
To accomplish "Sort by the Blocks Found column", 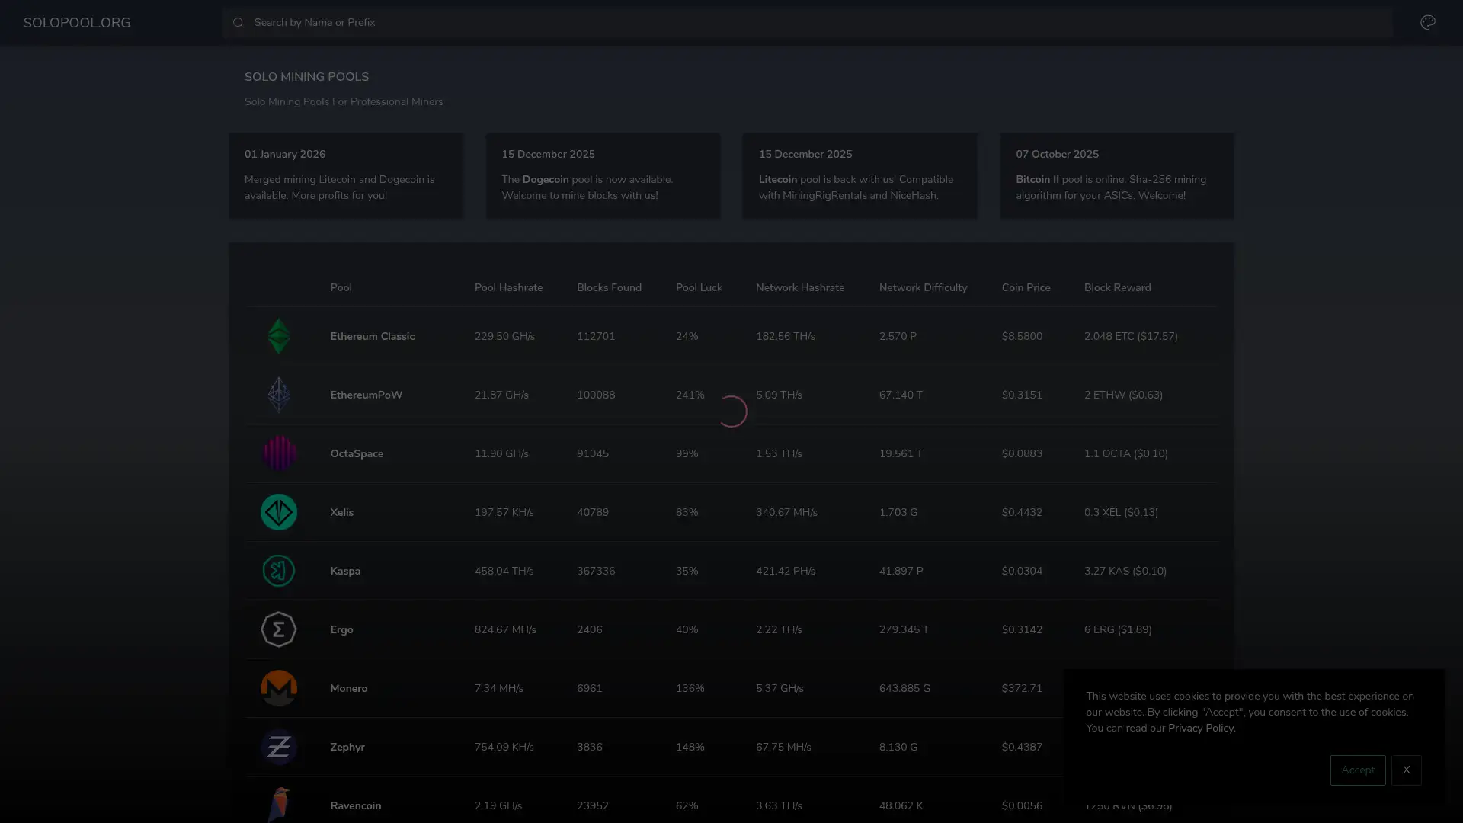I will 609,287.
